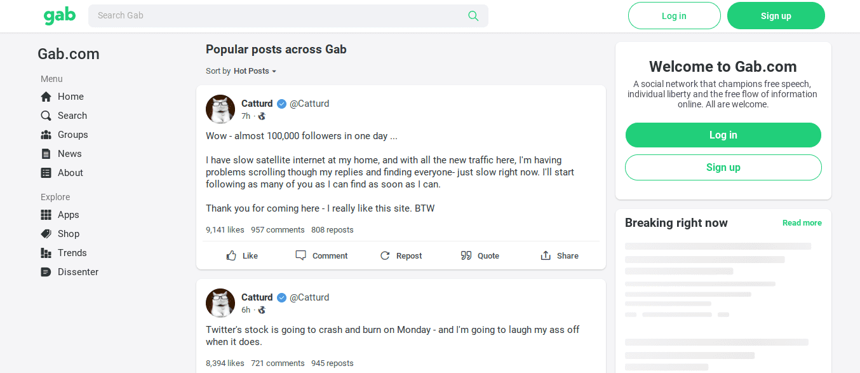Open the 957 comments link on first post

278,230
